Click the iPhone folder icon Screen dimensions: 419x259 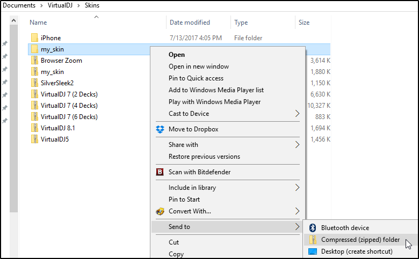point(34,38)
